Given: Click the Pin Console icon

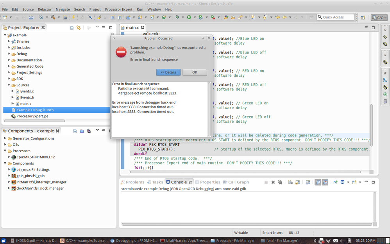Looking at the screenshot, I should pos(335,182).
